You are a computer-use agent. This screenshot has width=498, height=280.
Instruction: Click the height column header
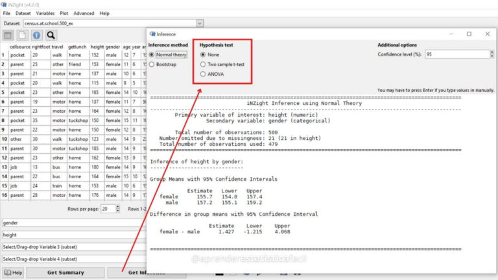[x=97, y=47]
